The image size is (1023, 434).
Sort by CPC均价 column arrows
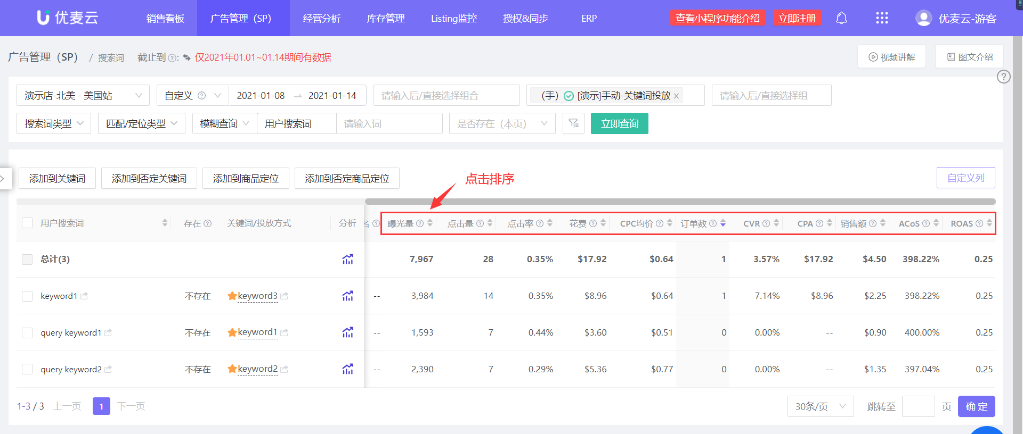pos(670,223)
